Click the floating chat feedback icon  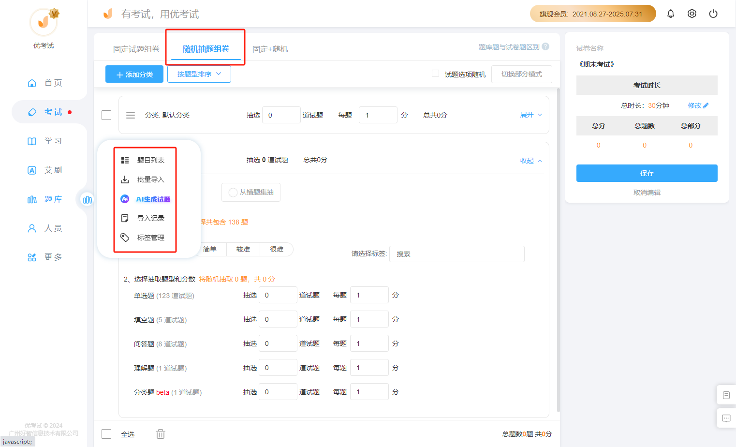726,418
